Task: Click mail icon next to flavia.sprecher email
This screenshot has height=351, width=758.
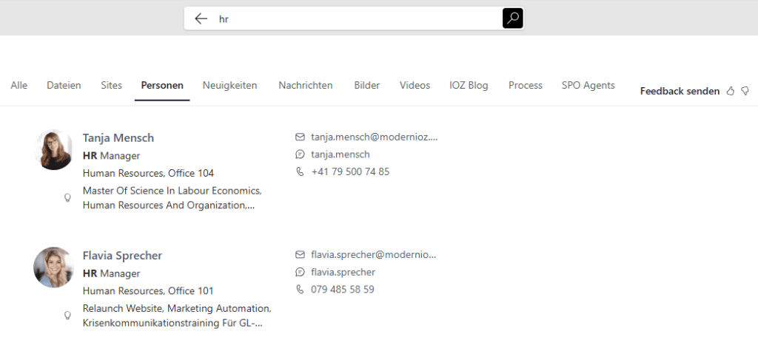Action: pos(300,254)
